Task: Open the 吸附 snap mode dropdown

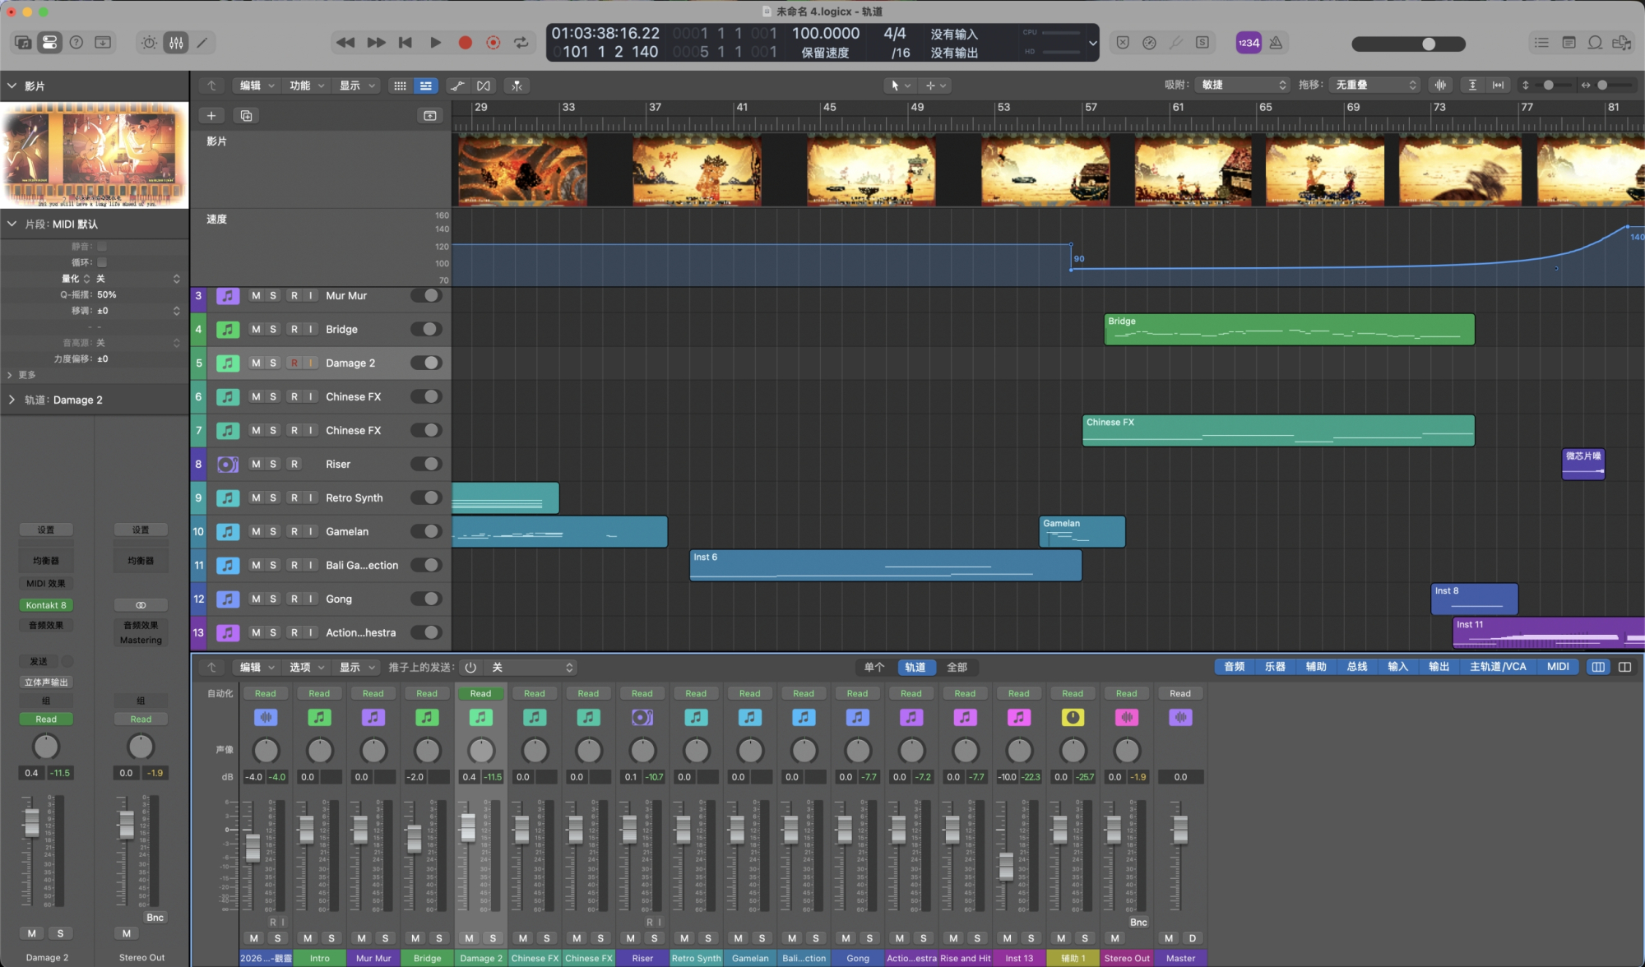Action: tap(1244, 86)
